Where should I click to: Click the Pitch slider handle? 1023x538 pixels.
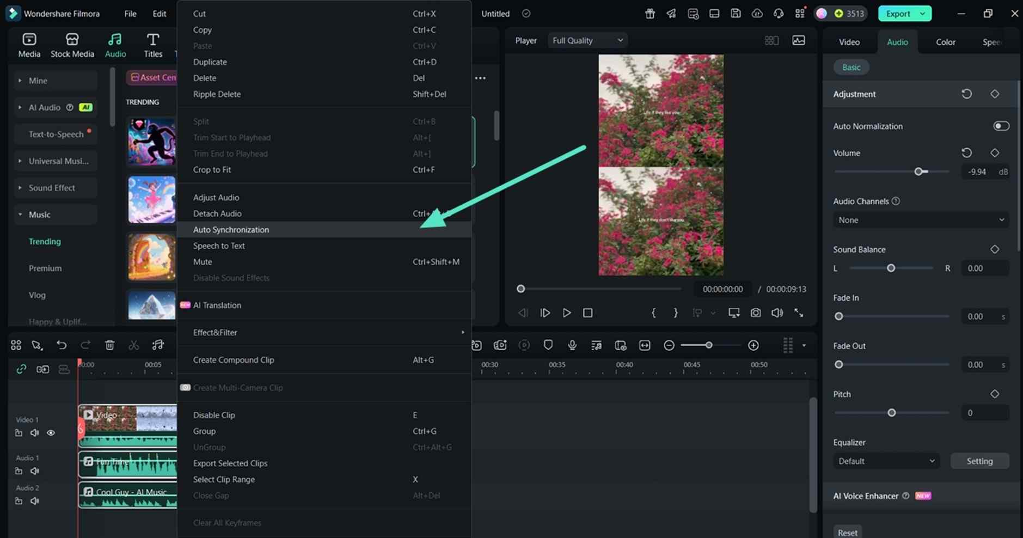tap(891, 413)
